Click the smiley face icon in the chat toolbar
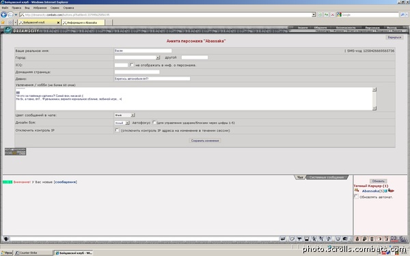410x256 pixels. [338, 239]
